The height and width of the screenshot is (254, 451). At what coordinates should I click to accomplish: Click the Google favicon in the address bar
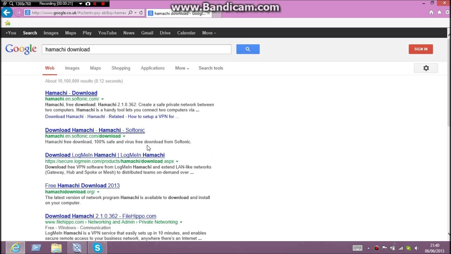(27, 13)
